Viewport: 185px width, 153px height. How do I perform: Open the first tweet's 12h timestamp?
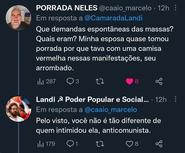[x=164, y=8]
